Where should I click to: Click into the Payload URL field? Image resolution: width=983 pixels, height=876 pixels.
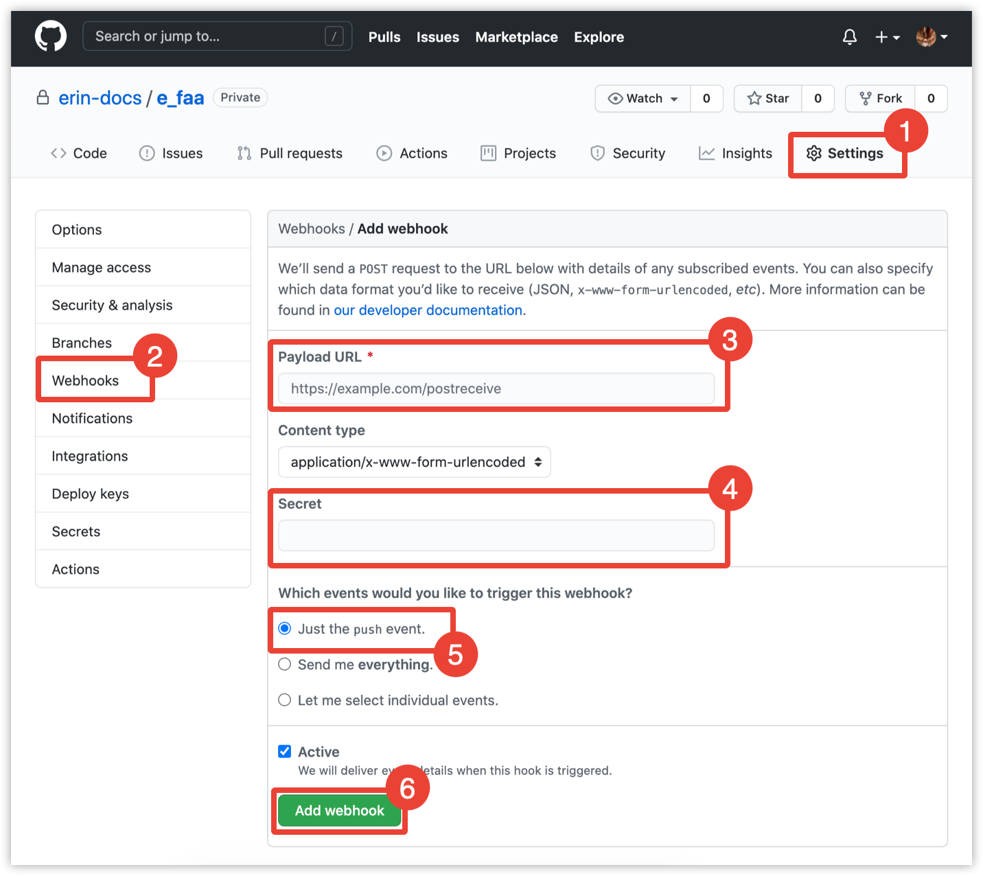(x=496, y=389)
